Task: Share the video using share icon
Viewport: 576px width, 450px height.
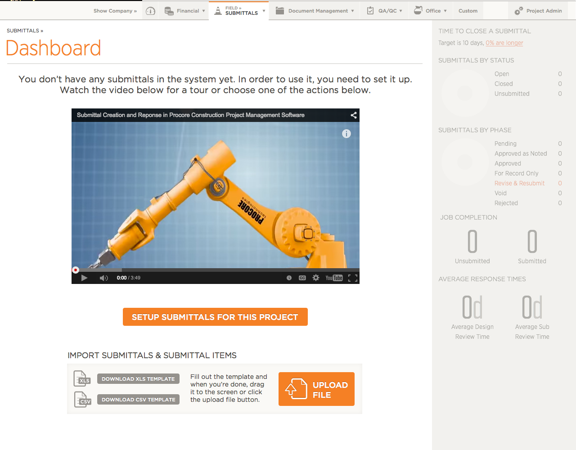Action: point(354,115)
